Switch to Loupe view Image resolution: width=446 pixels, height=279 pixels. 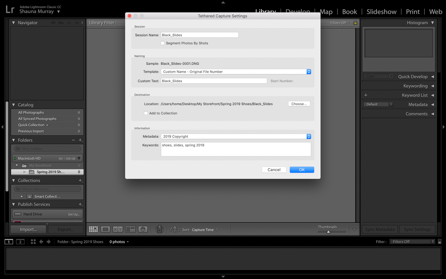click(x=106, y=230)
